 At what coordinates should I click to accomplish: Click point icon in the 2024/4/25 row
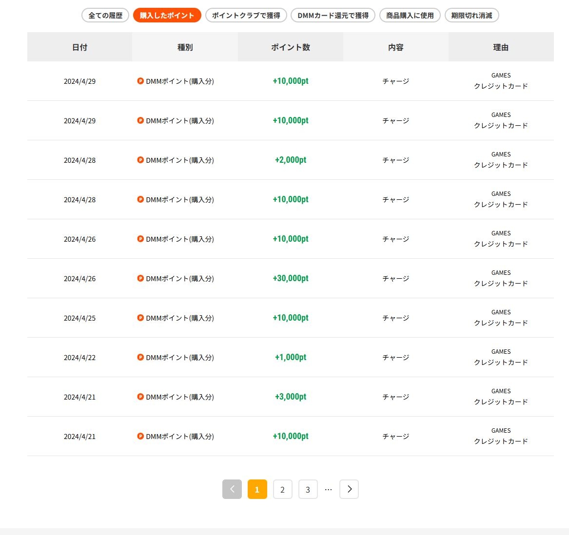tap(140, 318)
